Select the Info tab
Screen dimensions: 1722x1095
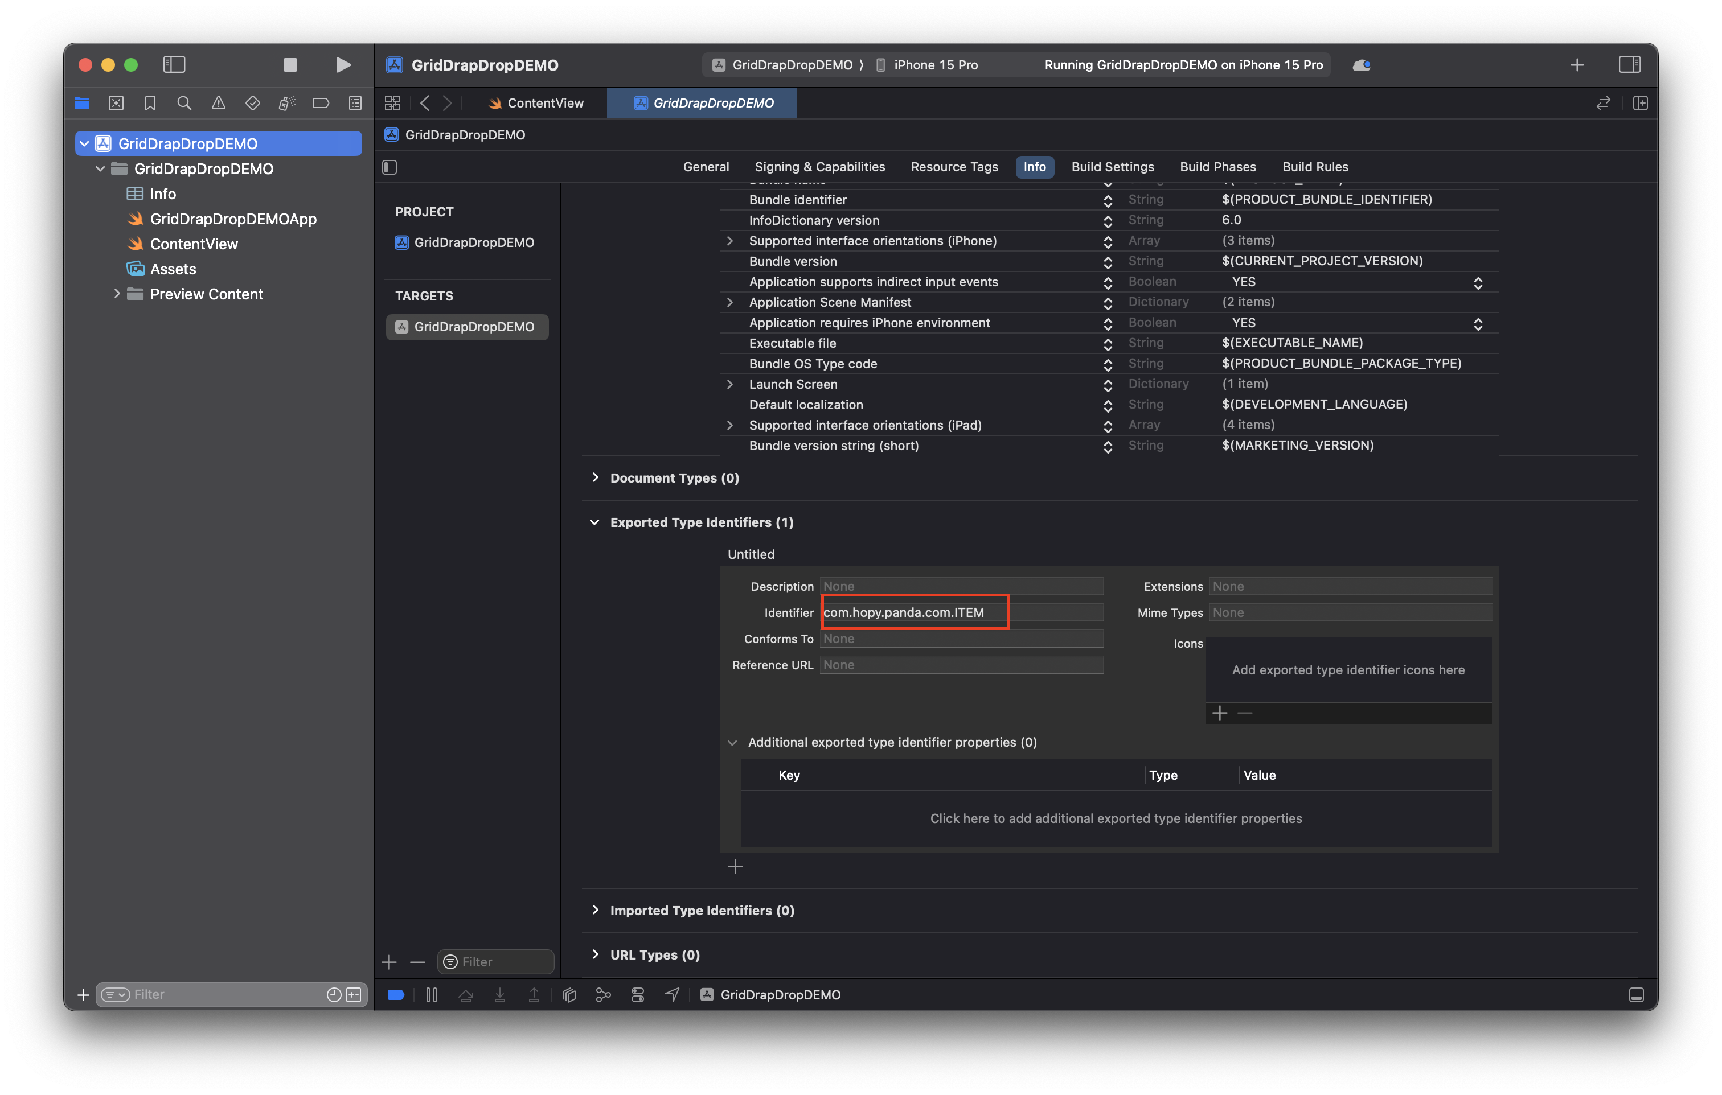tap(1033, 166)
